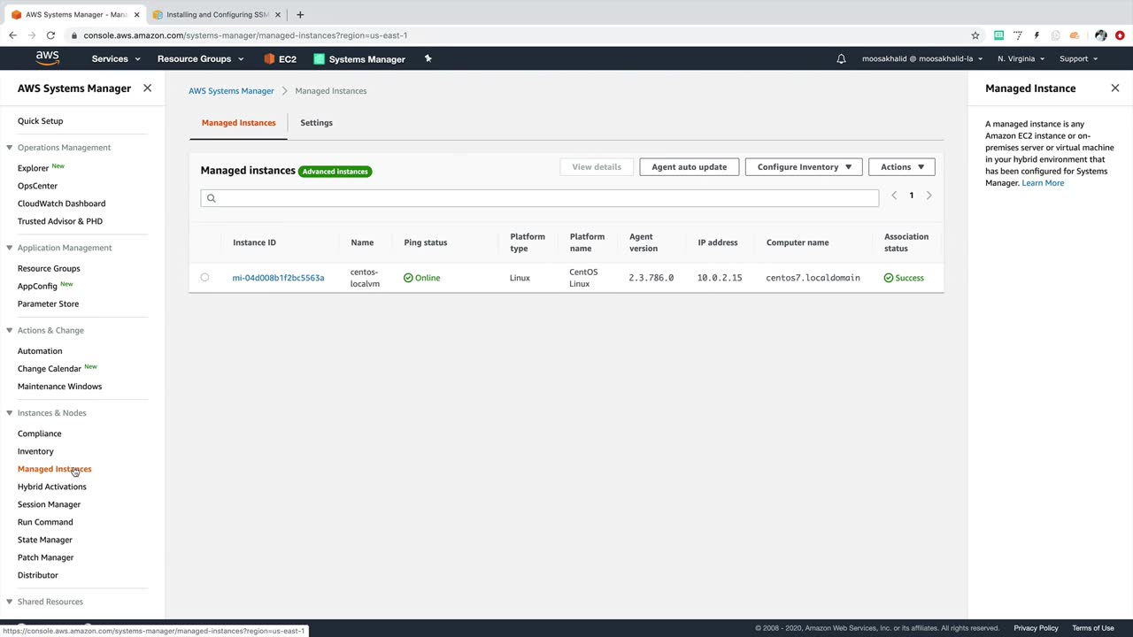Go to Parameter Store
This screenshot has width=1133, height=637.
[48, 304]
